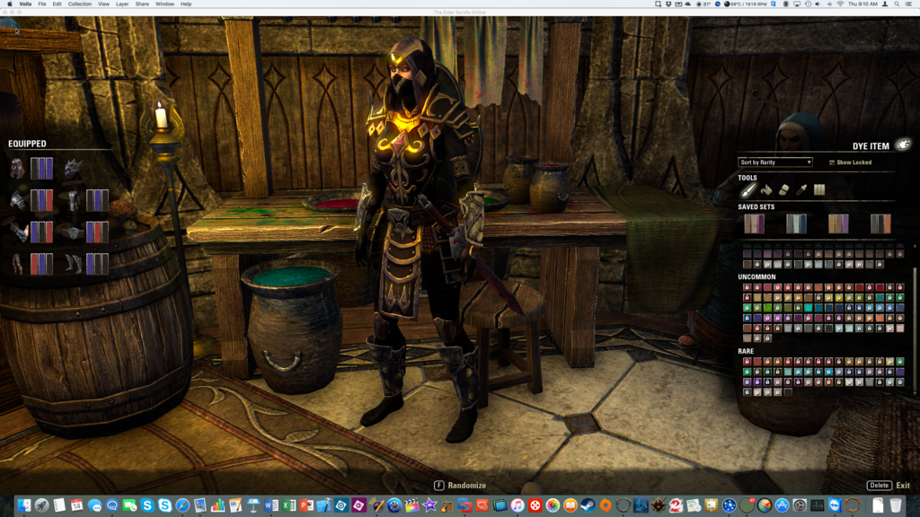Click the Randomize button
The image size is (920, 517).
(460, 486)
